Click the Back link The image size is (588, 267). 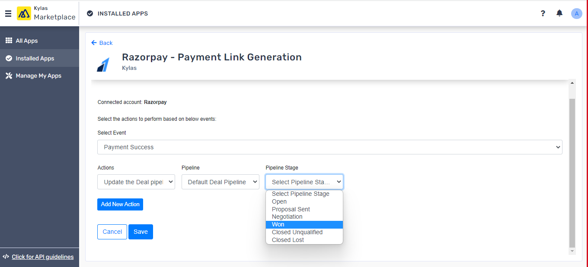[102, 43]
